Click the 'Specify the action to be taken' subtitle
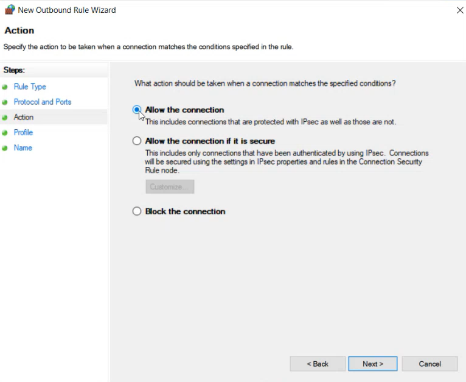This screenshot has width=466, height=382. pos(148,47)
